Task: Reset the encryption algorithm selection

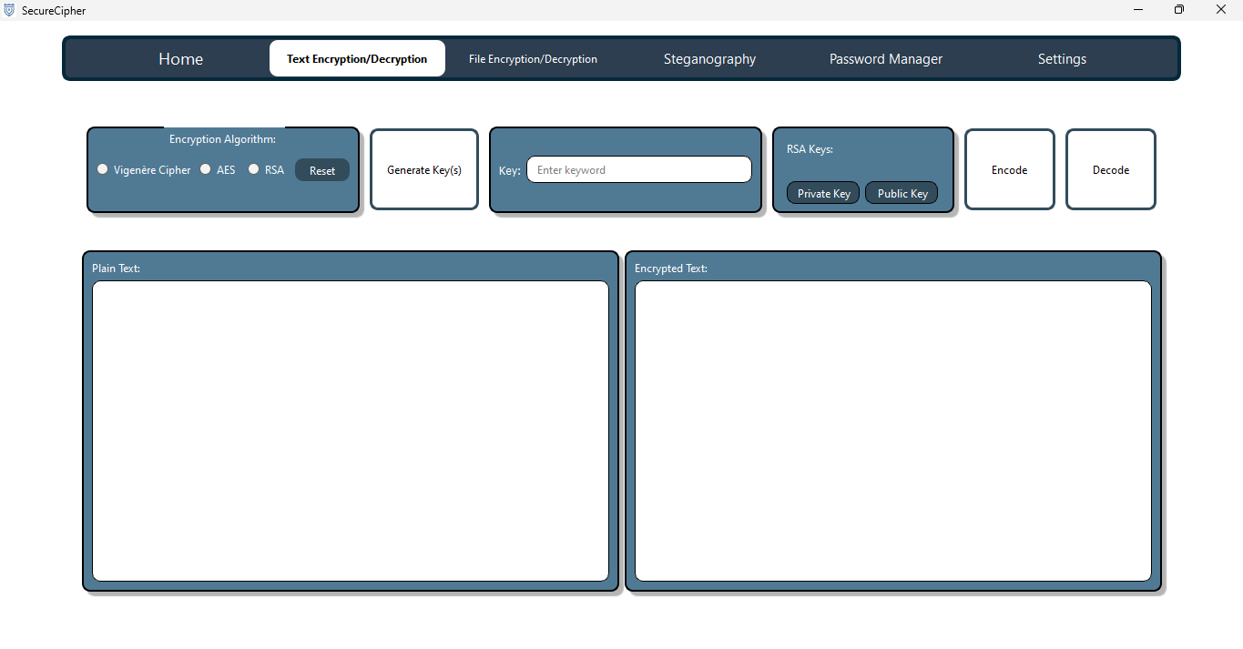Action: coord(321,169)
